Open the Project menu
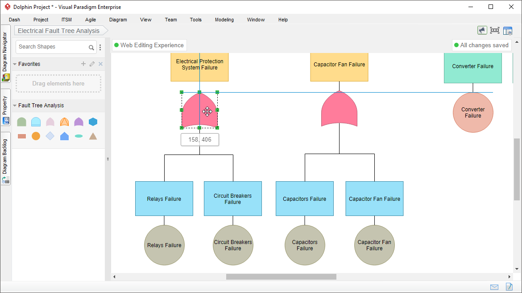 pyautogui.click(x=41, y=20)
